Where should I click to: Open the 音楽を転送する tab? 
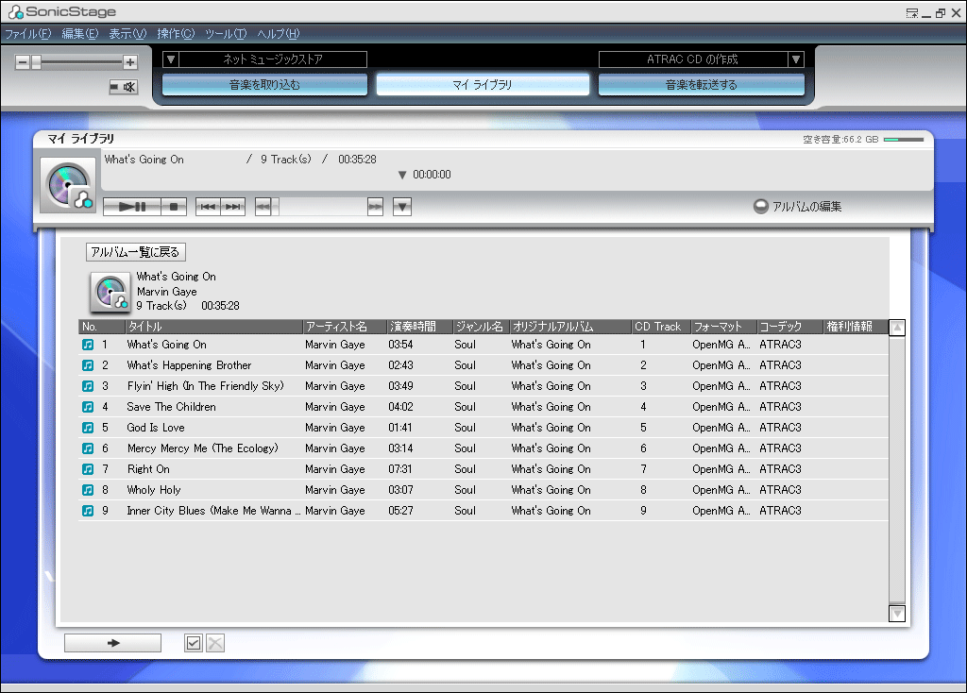[x=702, y=84]
